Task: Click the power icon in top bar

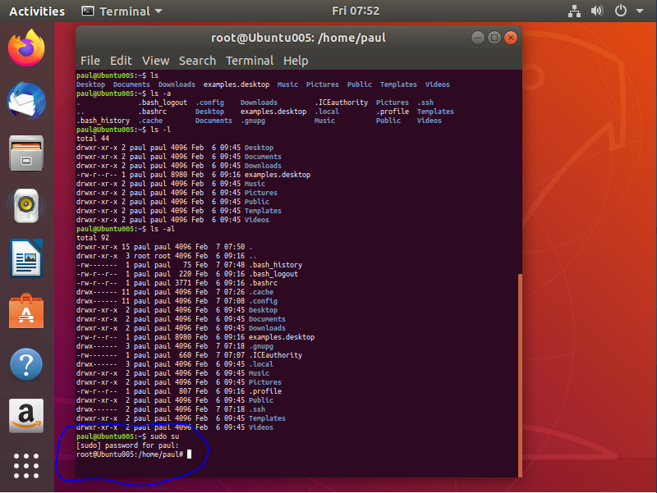Action: pos(621,11)
